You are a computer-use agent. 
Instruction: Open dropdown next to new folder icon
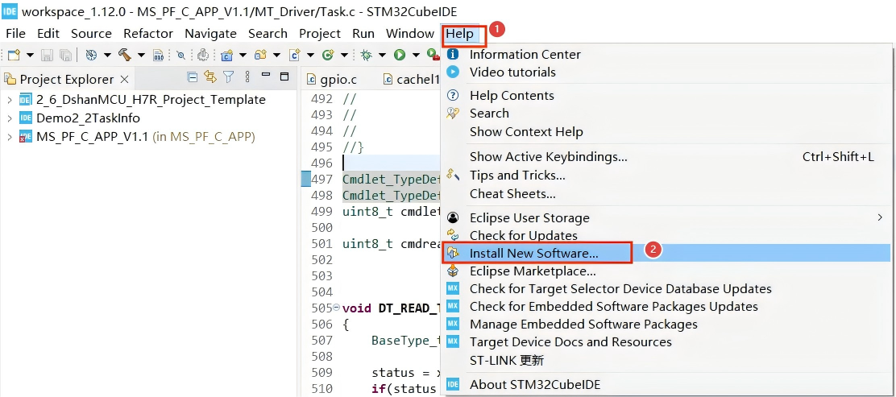[x=276, y=56]
